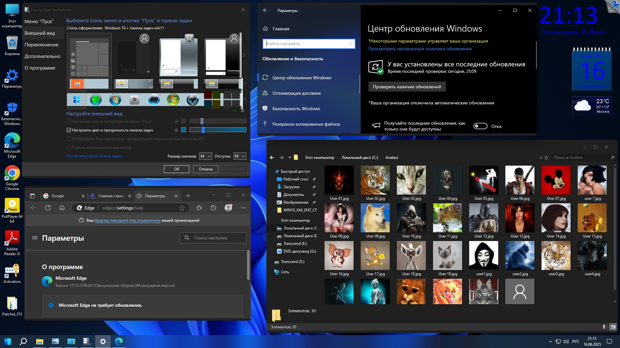
Task: Click the Edge favorites star-list icon
Action: point(199,208)
